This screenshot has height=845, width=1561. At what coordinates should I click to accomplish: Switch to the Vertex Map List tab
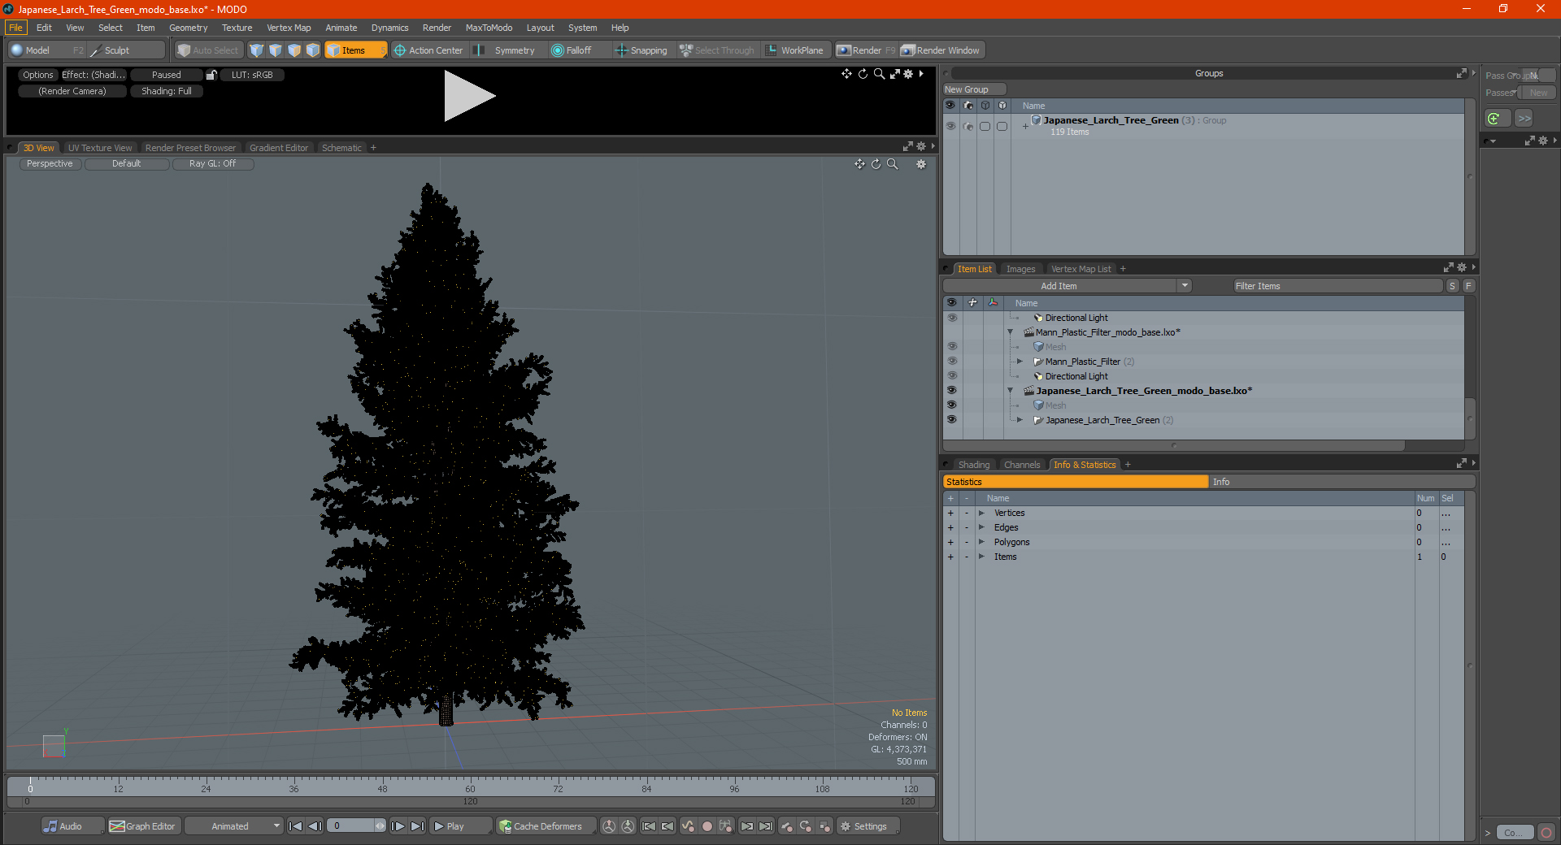click(x=1081, y=269)
